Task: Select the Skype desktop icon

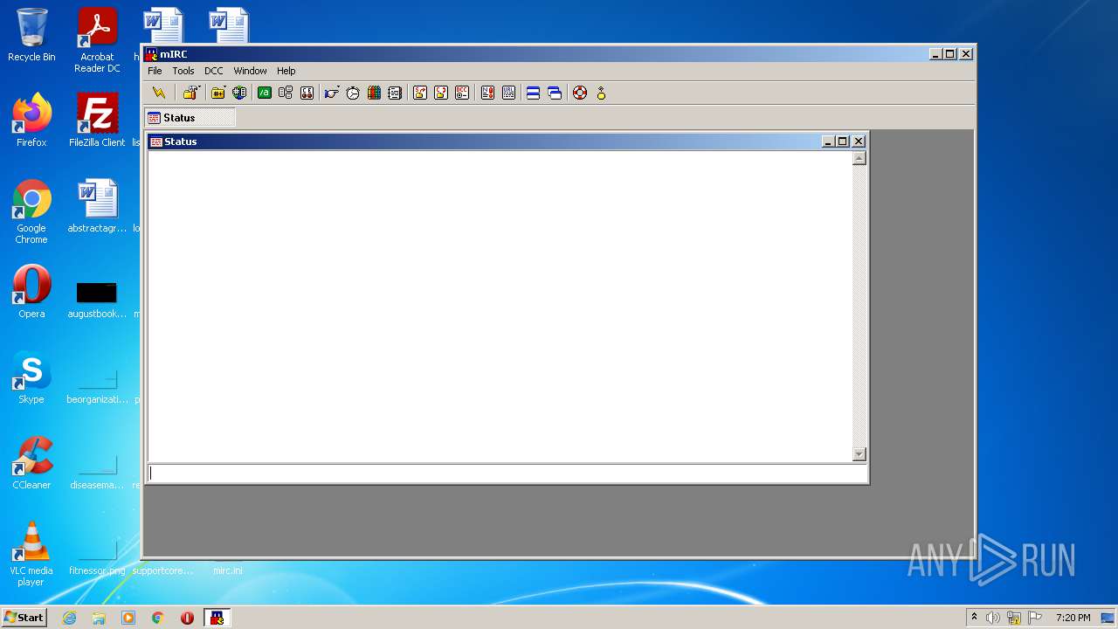Action: pyautogui.click(x=31, y=377)
